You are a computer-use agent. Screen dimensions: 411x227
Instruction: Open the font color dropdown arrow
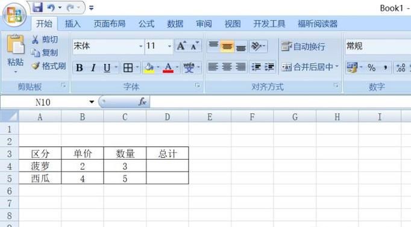(x=177, y=68)
